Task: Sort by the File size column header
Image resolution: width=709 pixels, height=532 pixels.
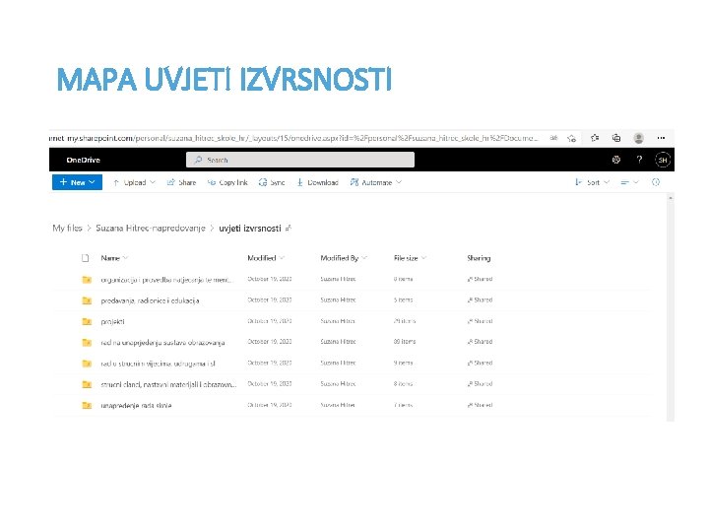Action: (x=410, y=258)
